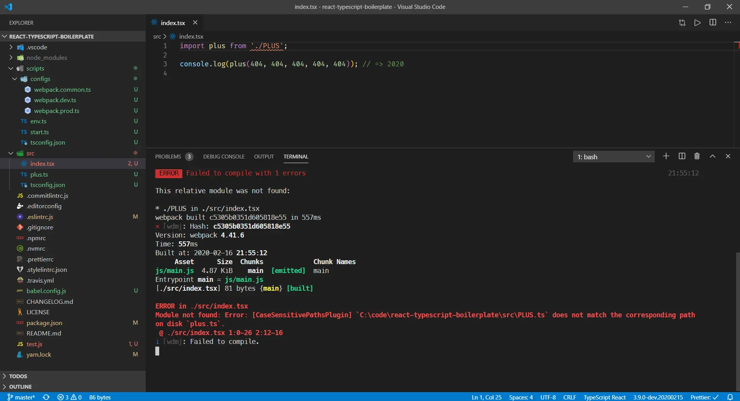740x401 pixels.
Task: Open env.ts in the explorer
Action: coord(73,121)
